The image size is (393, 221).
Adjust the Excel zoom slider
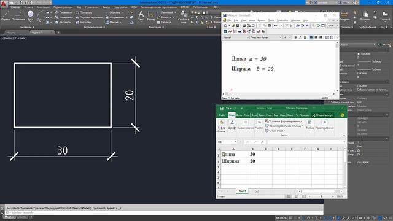point(321,196)
